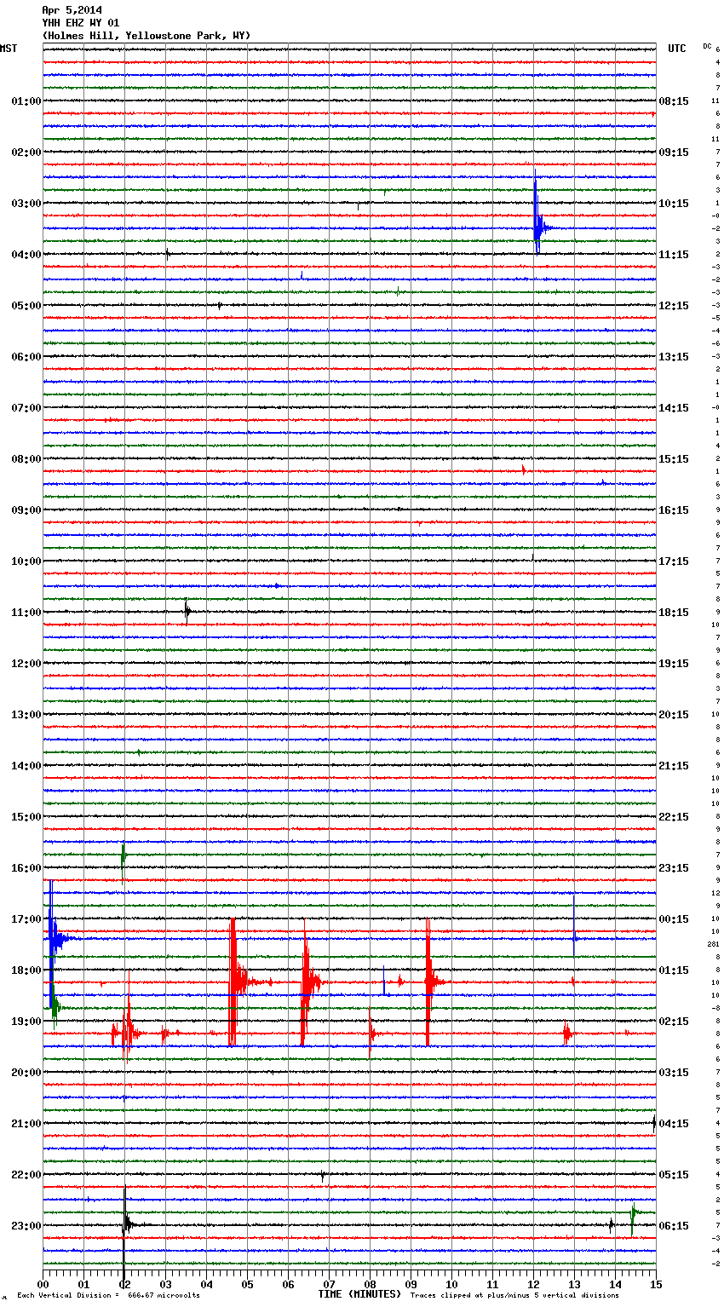Image resolution: width=724 pixels, height=1307 pixels.
Task: Click the DC offset value "281"
Action: point(714,944)
